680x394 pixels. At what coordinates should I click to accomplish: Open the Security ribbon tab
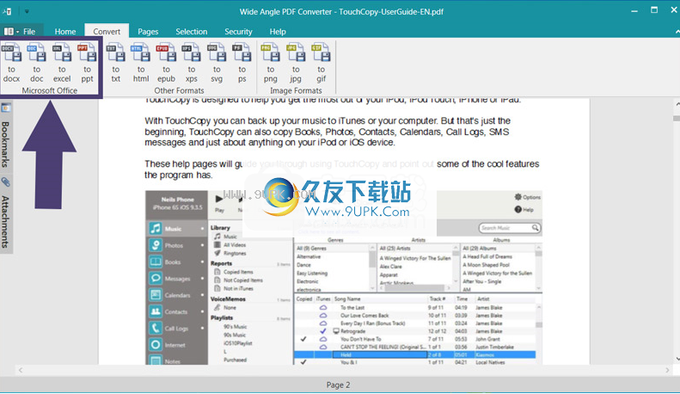[238, 31]
